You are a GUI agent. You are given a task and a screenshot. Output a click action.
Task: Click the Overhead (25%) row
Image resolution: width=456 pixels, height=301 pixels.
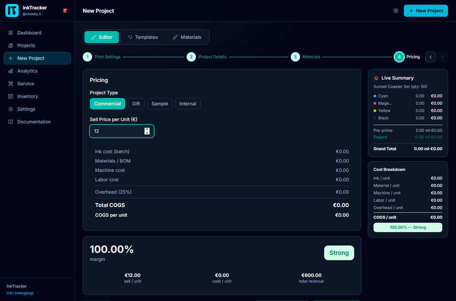(222, 192)
